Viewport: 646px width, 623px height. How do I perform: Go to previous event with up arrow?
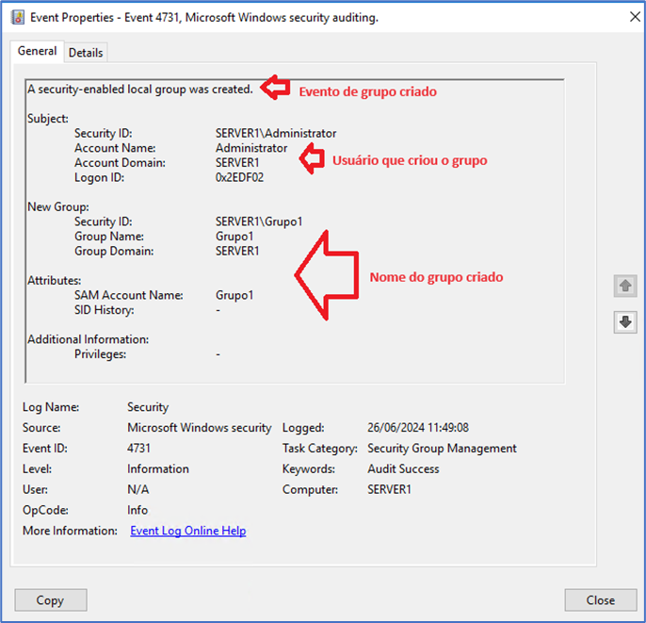coord(624,286)
